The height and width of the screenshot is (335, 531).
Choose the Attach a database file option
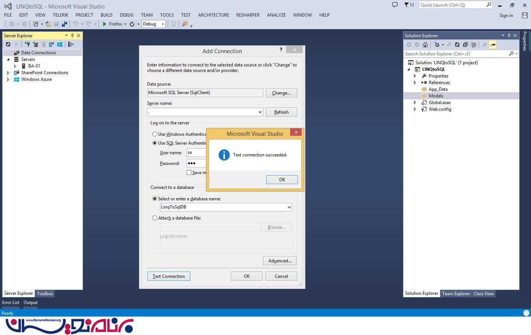click(x=155, y=218)
